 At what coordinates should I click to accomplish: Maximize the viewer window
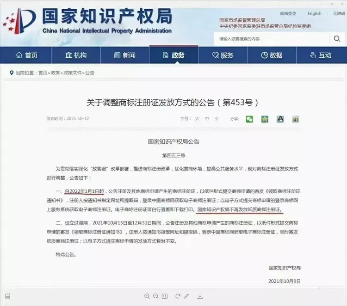332,4
